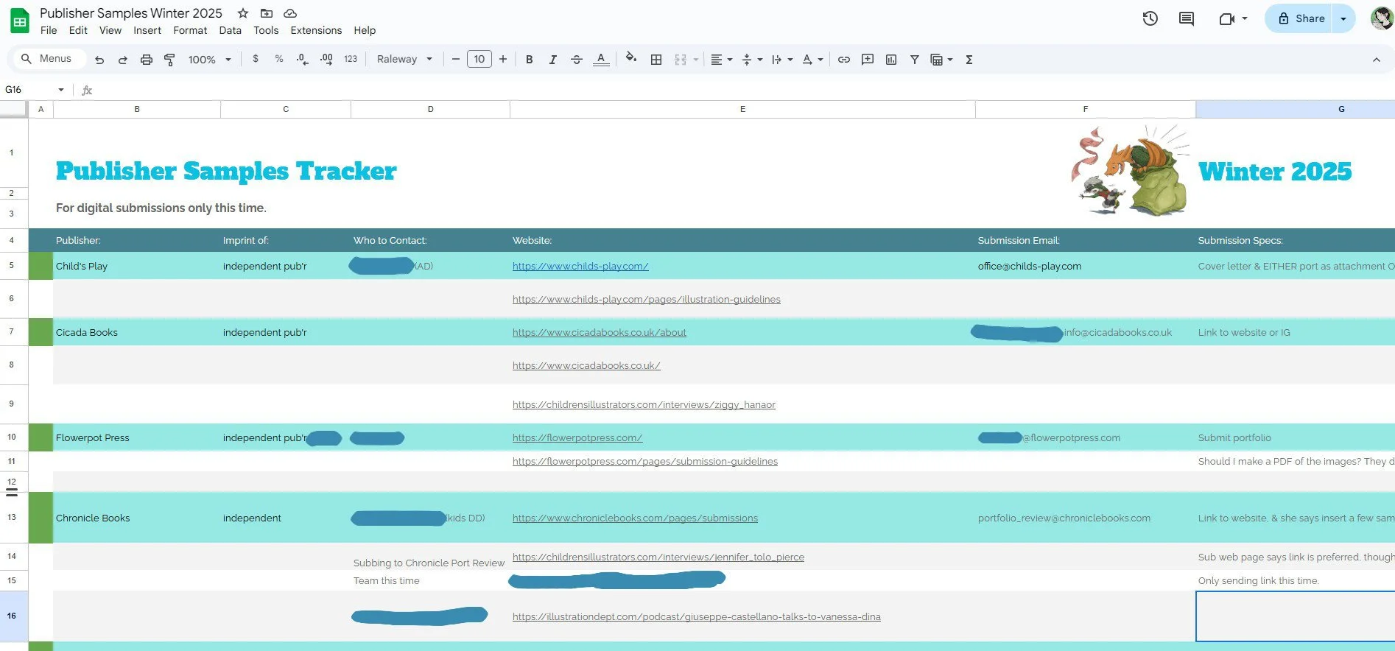The width and height of the screenshot is (1395, 651).
Task: Open the Format menu
Action: tap(190, 30)
